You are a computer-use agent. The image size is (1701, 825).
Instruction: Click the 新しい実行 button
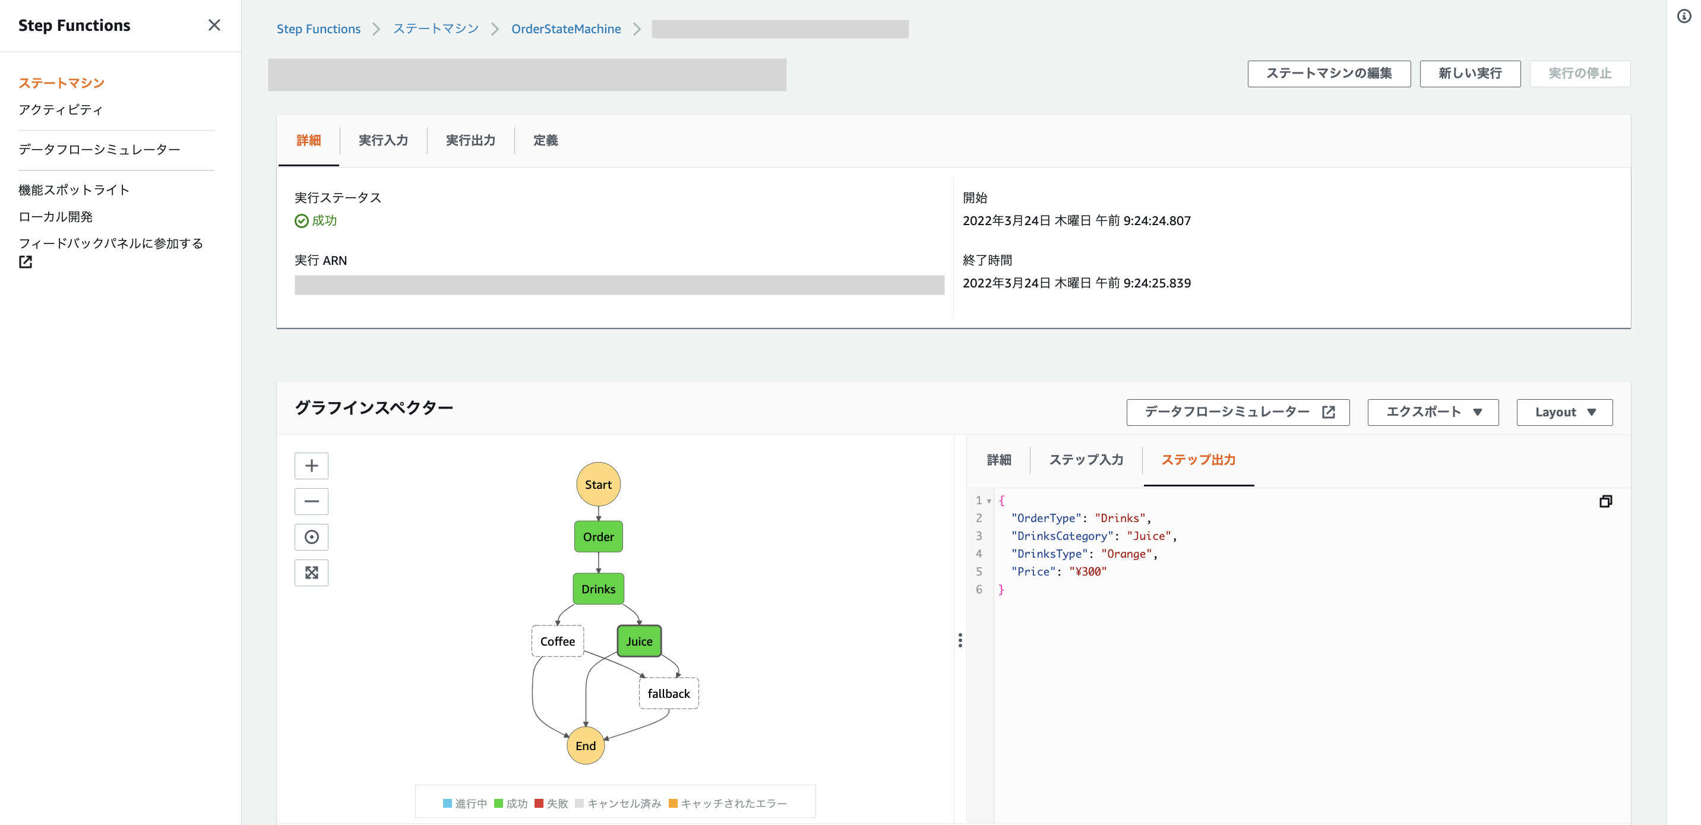click(x=1469, y=73)
